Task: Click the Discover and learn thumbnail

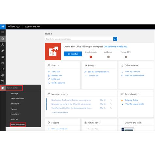Action: coord(128,129)
